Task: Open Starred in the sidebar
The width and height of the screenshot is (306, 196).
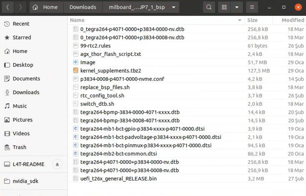Action: pos(34,38)
